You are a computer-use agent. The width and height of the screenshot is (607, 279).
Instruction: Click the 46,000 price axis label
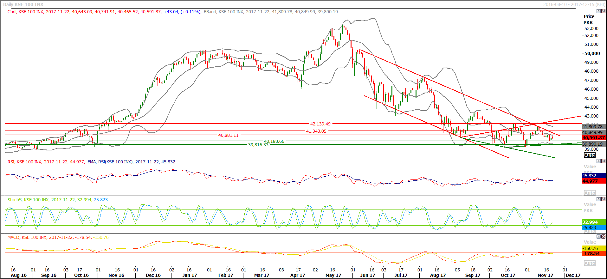coord(591,89)
